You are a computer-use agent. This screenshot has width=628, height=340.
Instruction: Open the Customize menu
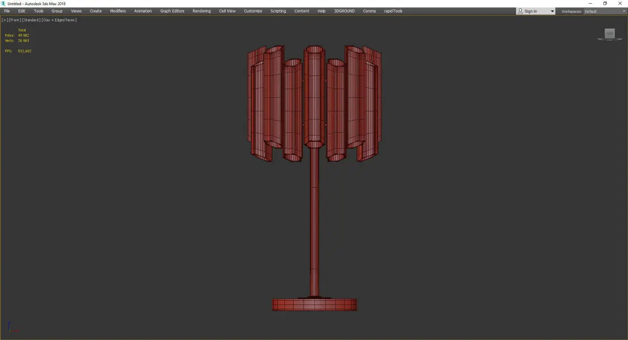(253, 11)
